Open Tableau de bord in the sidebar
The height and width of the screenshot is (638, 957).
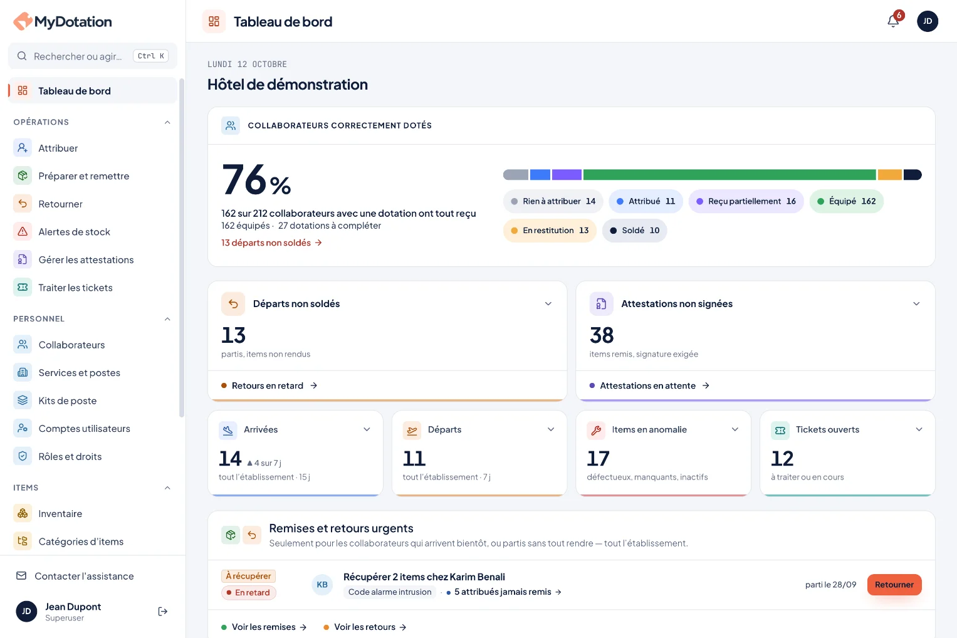tap(93, 91)
